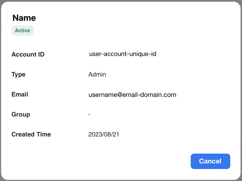Click the "username" part of the email
This screenshot has width=242, height=181.
[101, 95]
